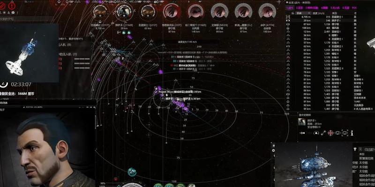Image resolution: width=375 pixels, height=187 pixels.
Task: Click the orbit icon in selected item panel
Action: coord(316,133)
